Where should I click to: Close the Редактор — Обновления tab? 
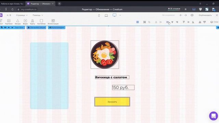(53, 4)
